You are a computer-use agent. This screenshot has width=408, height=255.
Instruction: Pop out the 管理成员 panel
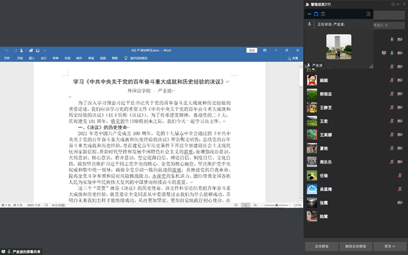[393, 4]
